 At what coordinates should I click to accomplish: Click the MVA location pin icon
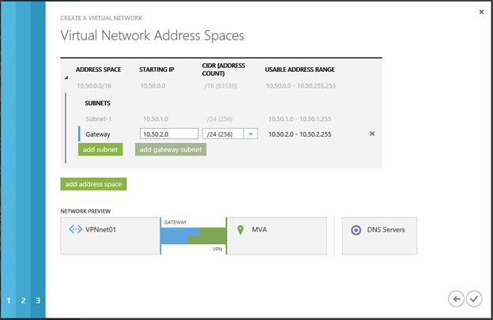240,230
